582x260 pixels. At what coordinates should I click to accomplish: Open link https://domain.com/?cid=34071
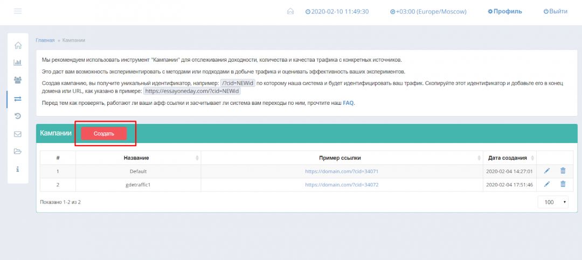(x=342, y=171)
